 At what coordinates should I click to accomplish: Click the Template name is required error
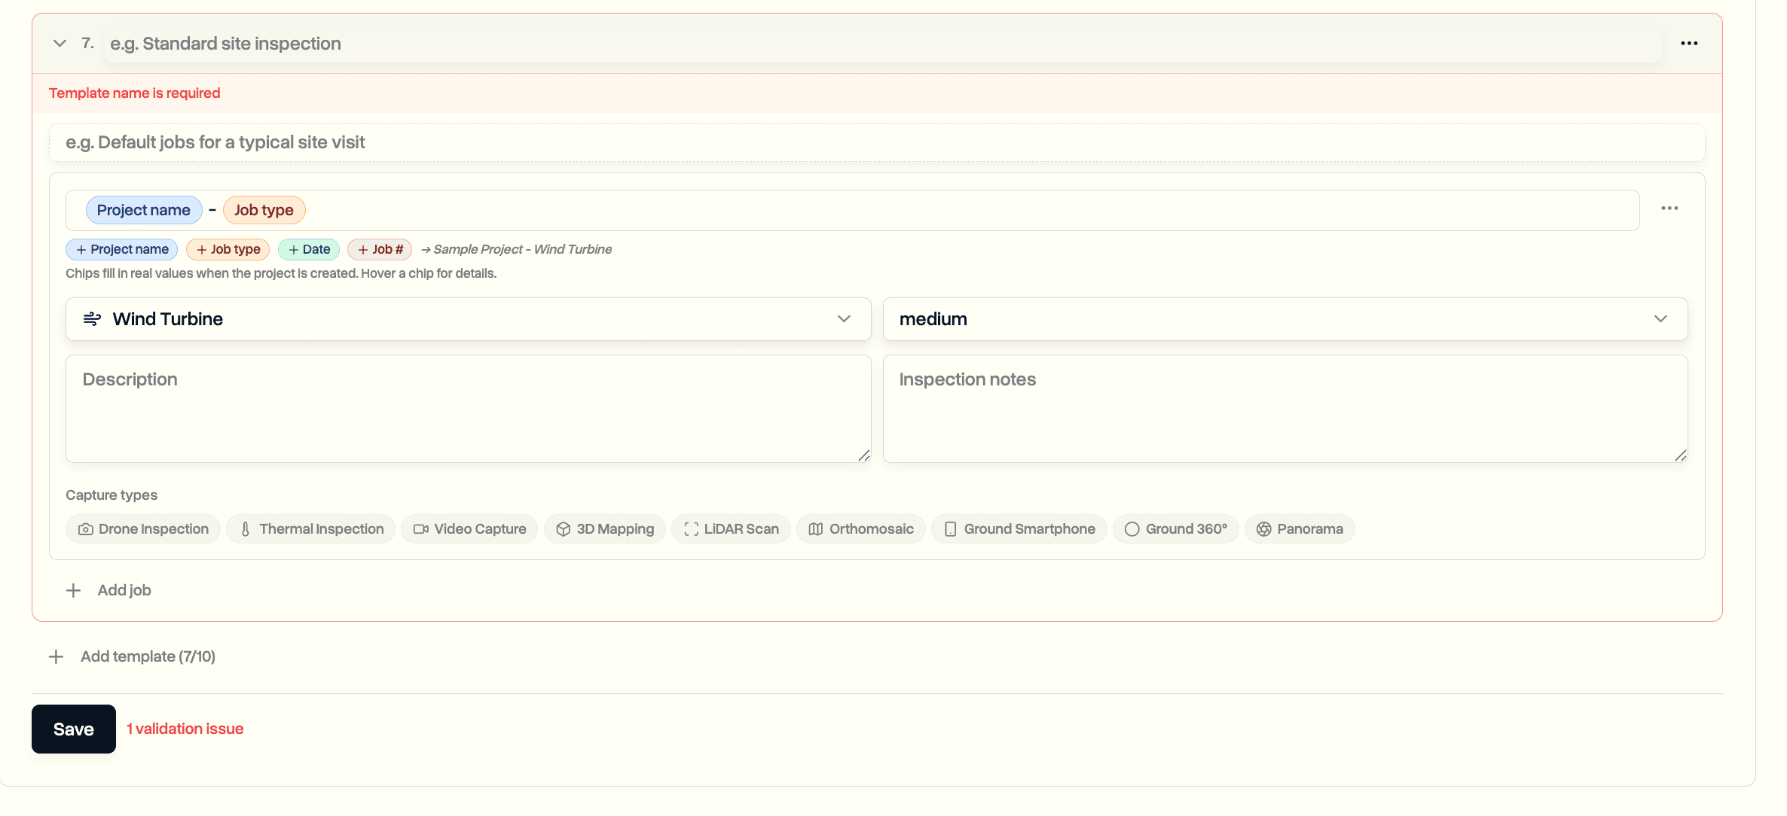coord(135,93)
